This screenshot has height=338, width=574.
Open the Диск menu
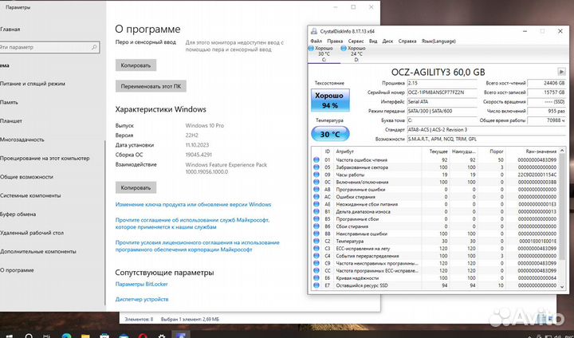(387, 41)
